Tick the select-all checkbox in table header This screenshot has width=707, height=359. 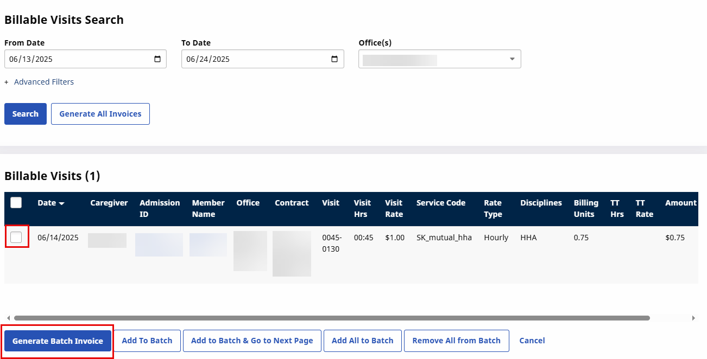[16, 203]
